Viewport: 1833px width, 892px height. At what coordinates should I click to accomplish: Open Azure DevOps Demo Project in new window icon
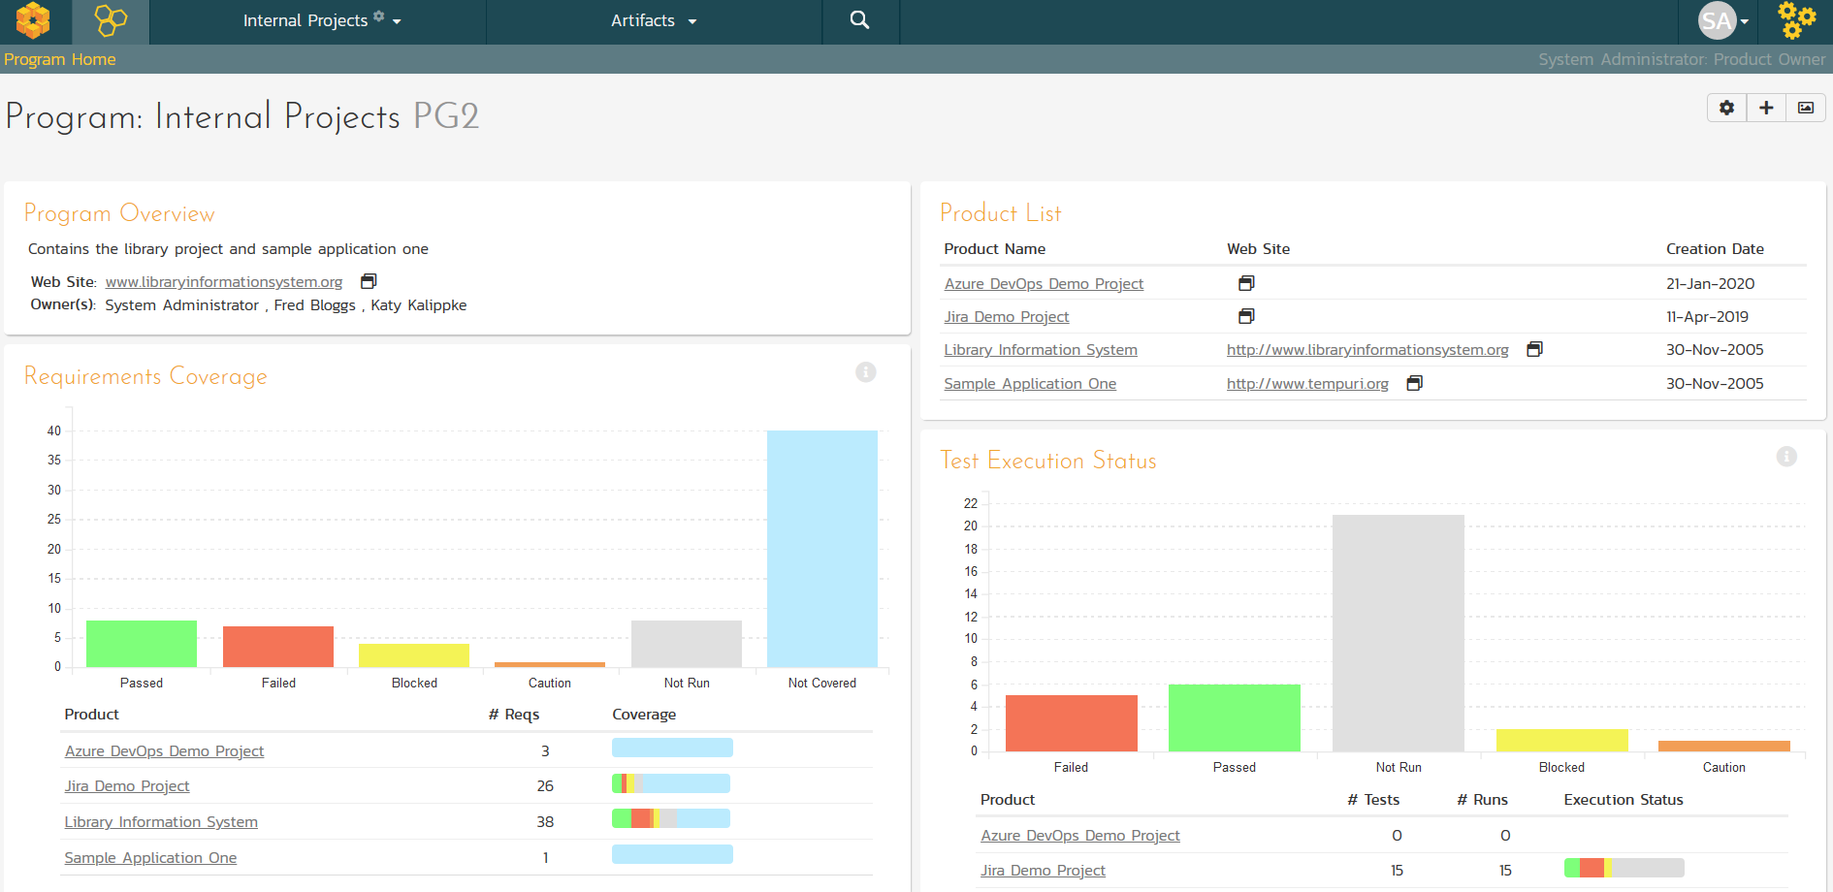pos(1246,283)
